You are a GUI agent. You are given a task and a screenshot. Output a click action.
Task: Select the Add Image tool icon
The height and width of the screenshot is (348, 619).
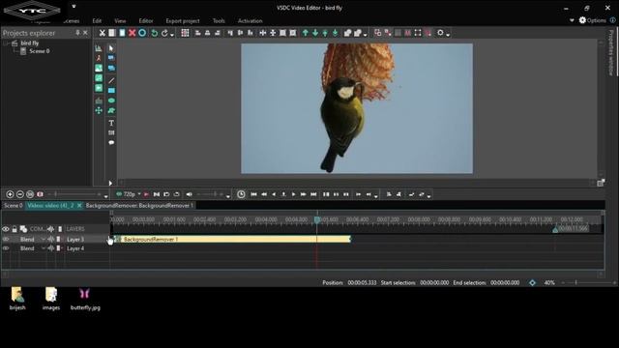tap(99, 68)
